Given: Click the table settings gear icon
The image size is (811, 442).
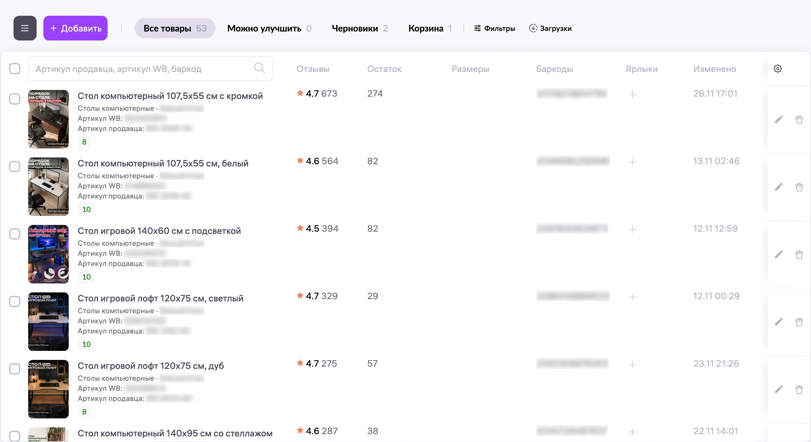Looking at the screenshot, I should [778, 69].
